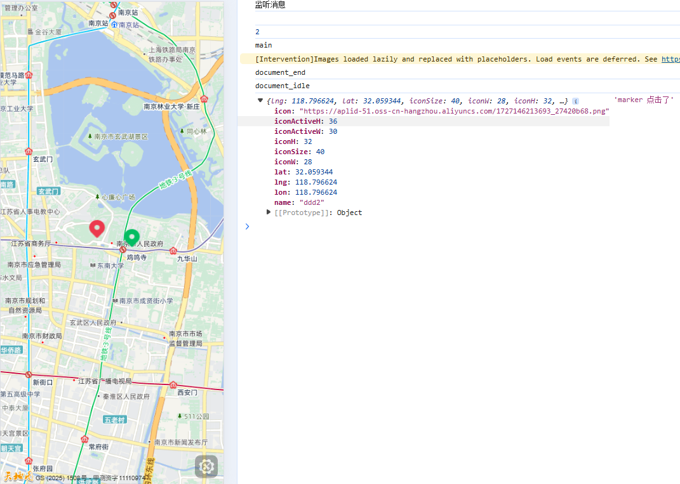
Task: Open the https link in the Intervention warning
Action: tap(670, 59)
